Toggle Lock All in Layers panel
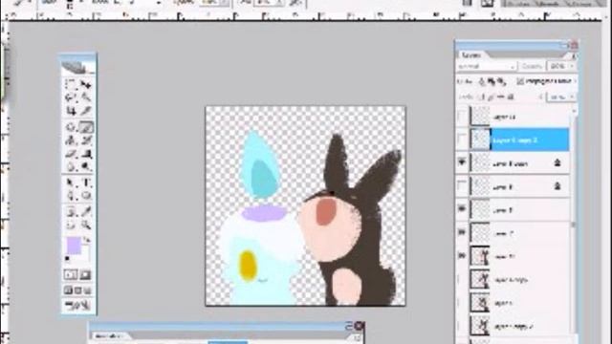Viewport: 612px width, 344px height. 511,97
